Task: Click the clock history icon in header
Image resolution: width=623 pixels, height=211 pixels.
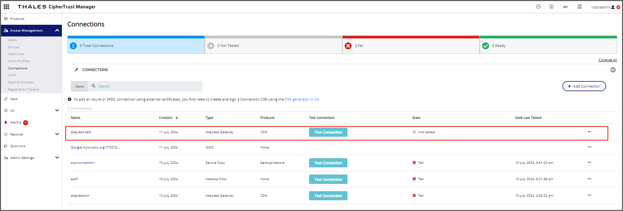Action: tap(538, 7)
